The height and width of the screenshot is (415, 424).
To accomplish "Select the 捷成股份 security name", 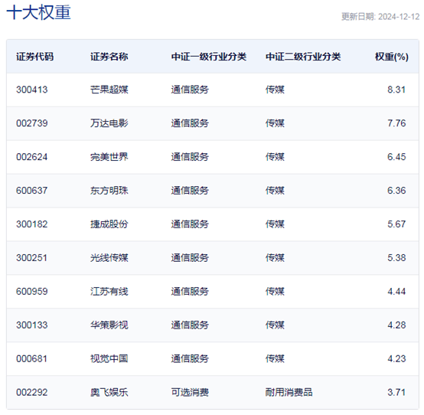I will point(109,224).
